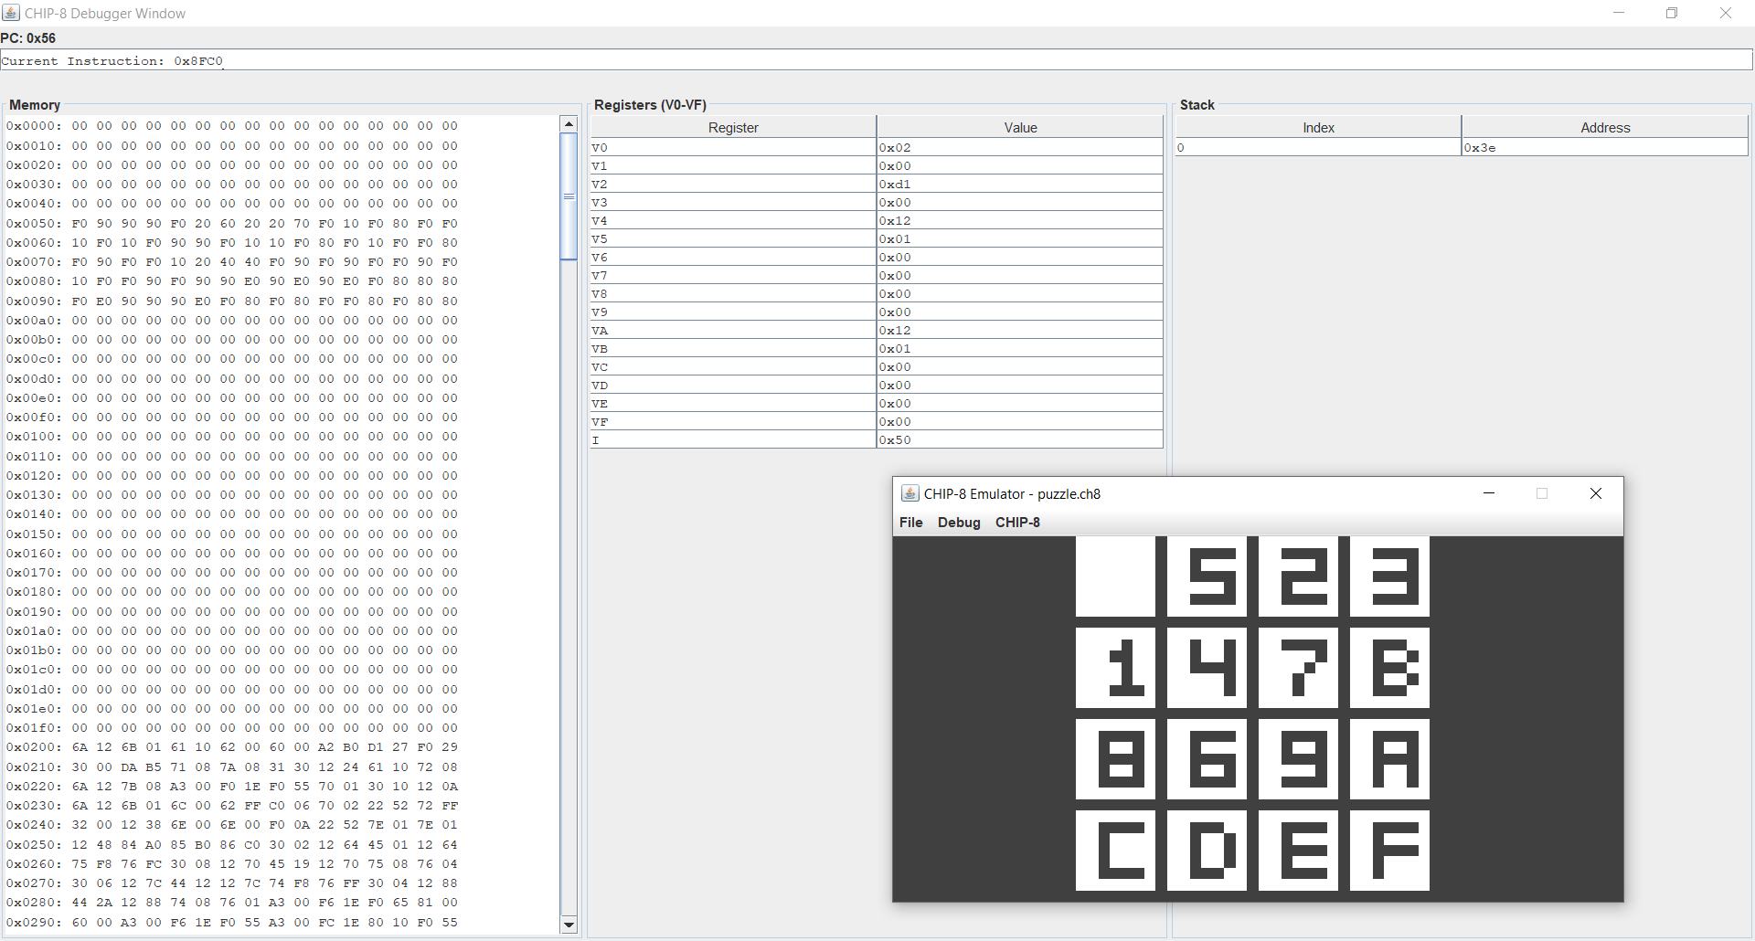Click the Current Instruction text field
Image resolution: width=1755 pixels, height=941 pixels.
click(x=877, y=60)
